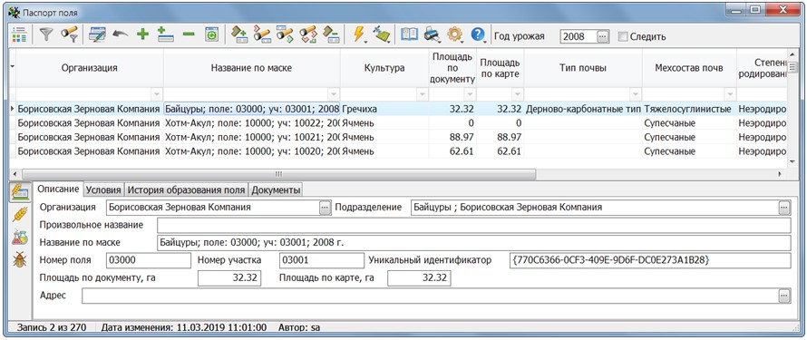
Task: Click the funnel filter icon
Action: [46, 35]
